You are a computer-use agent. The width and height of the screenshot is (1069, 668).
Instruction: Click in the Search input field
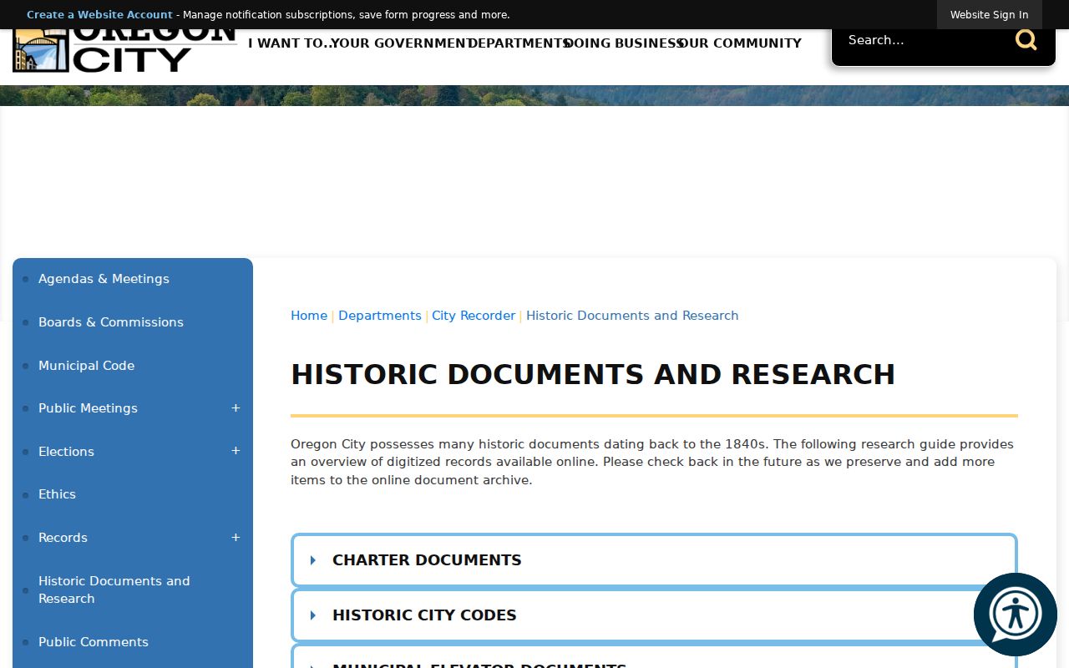923,40
